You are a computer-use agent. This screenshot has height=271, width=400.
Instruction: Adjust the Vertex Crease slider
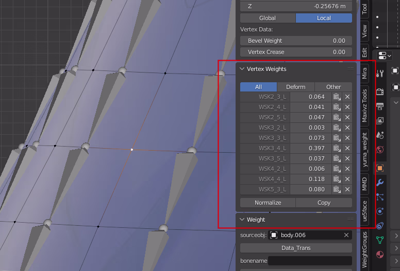tap(296, 52)
